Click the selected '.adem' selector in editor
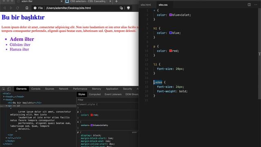Viewport: 261px width, 147px height. pos(158,82)
